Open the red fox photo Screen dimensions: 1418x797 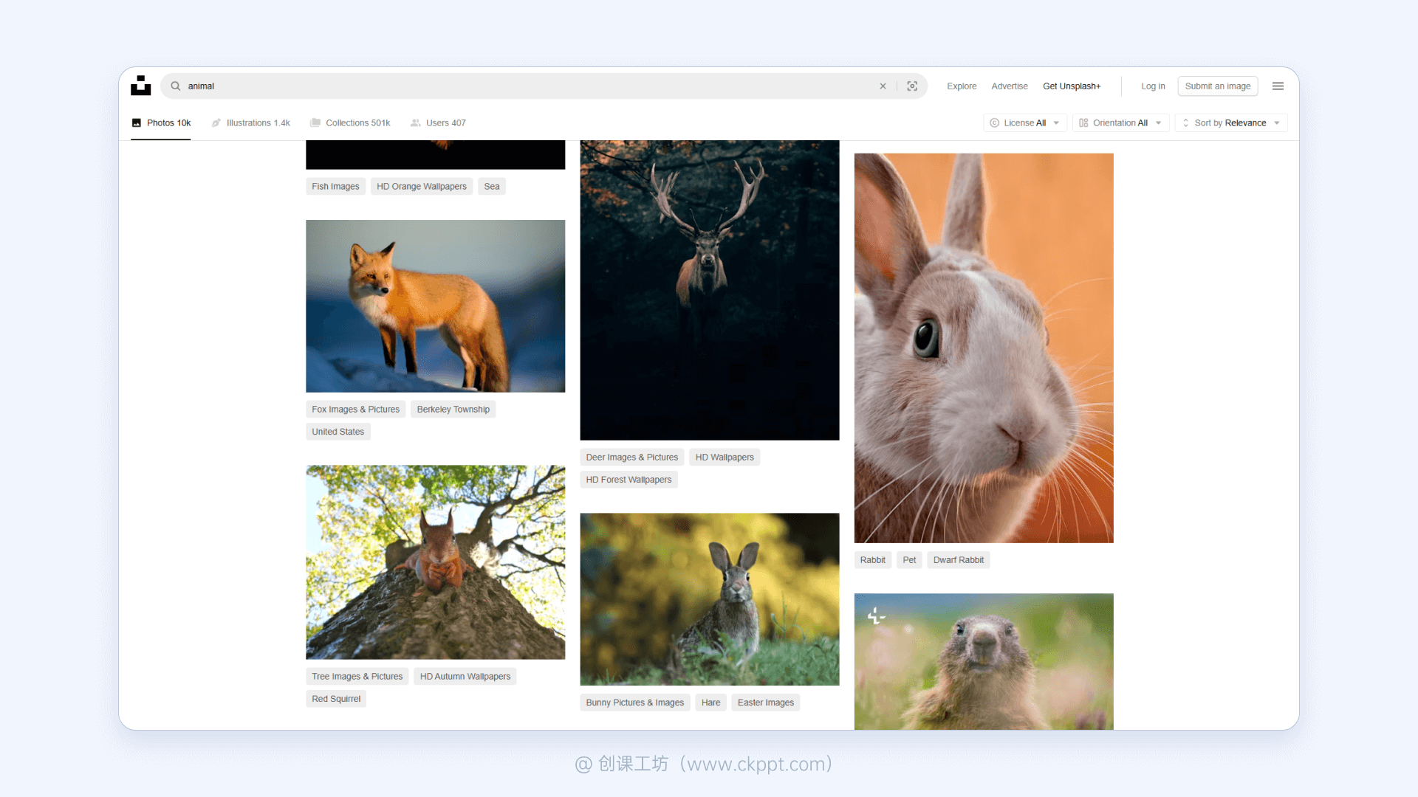436,306
